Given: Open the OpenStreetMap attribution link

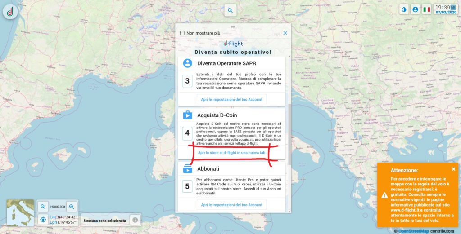Looking at the screenshot, I should coord(414,231).
